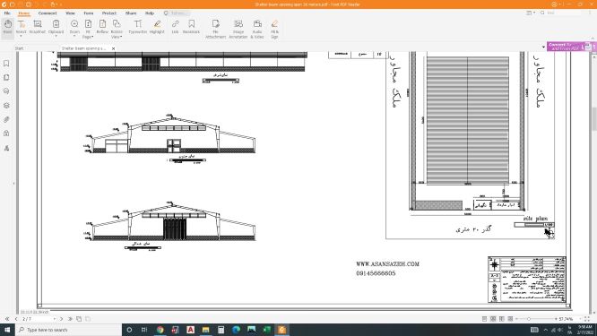Attach a file with File Attachment

pos(216,29)
